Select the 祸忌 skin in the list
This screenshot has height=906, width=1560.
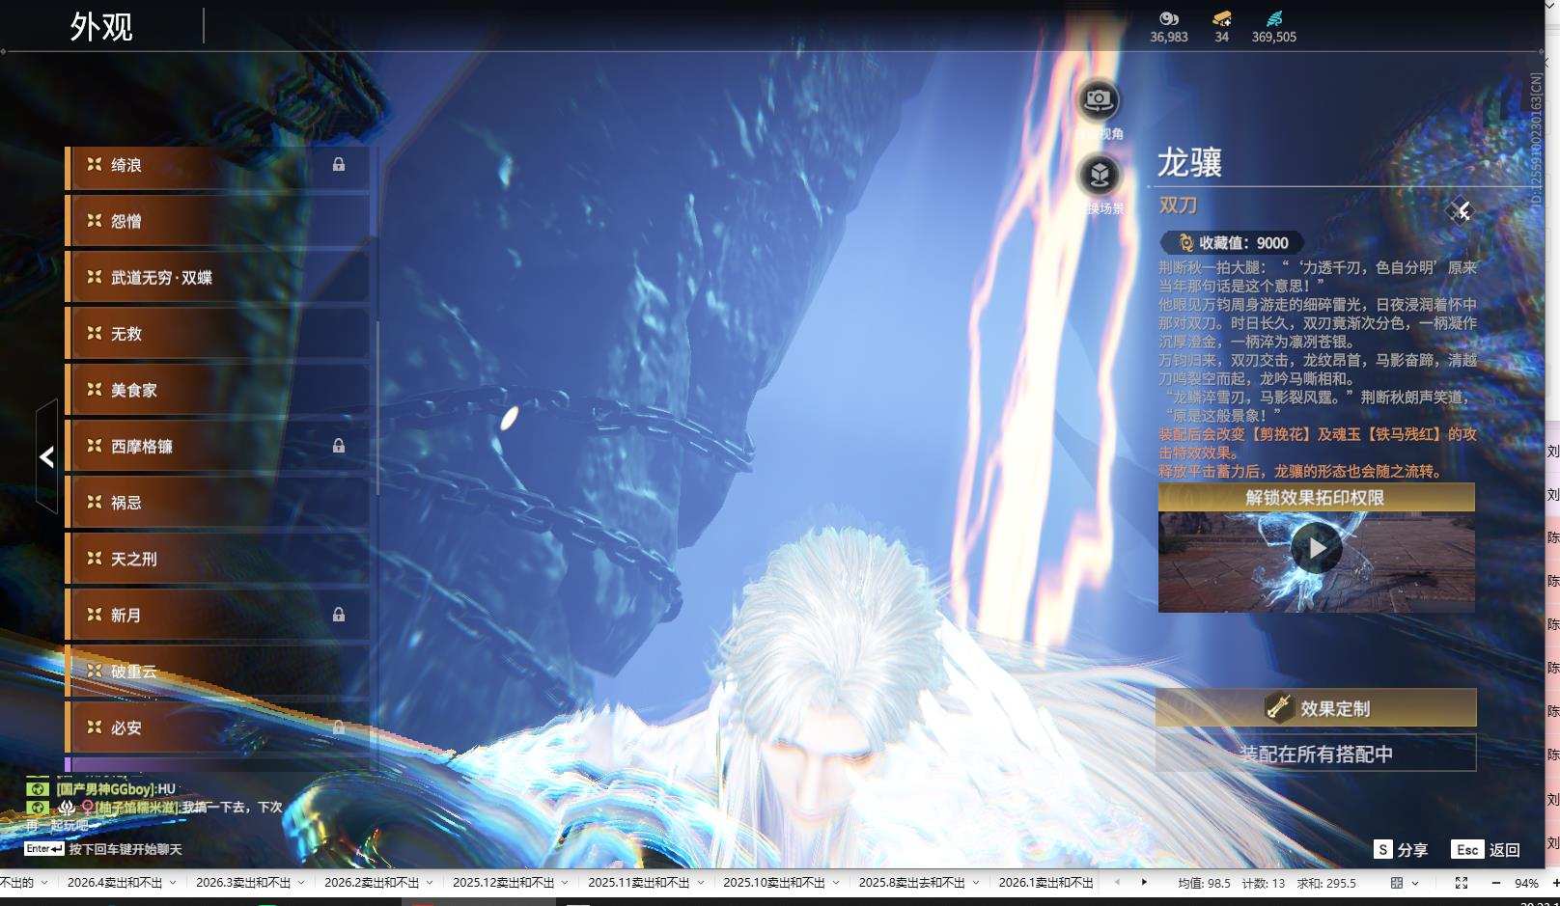[x=218, y=503]
